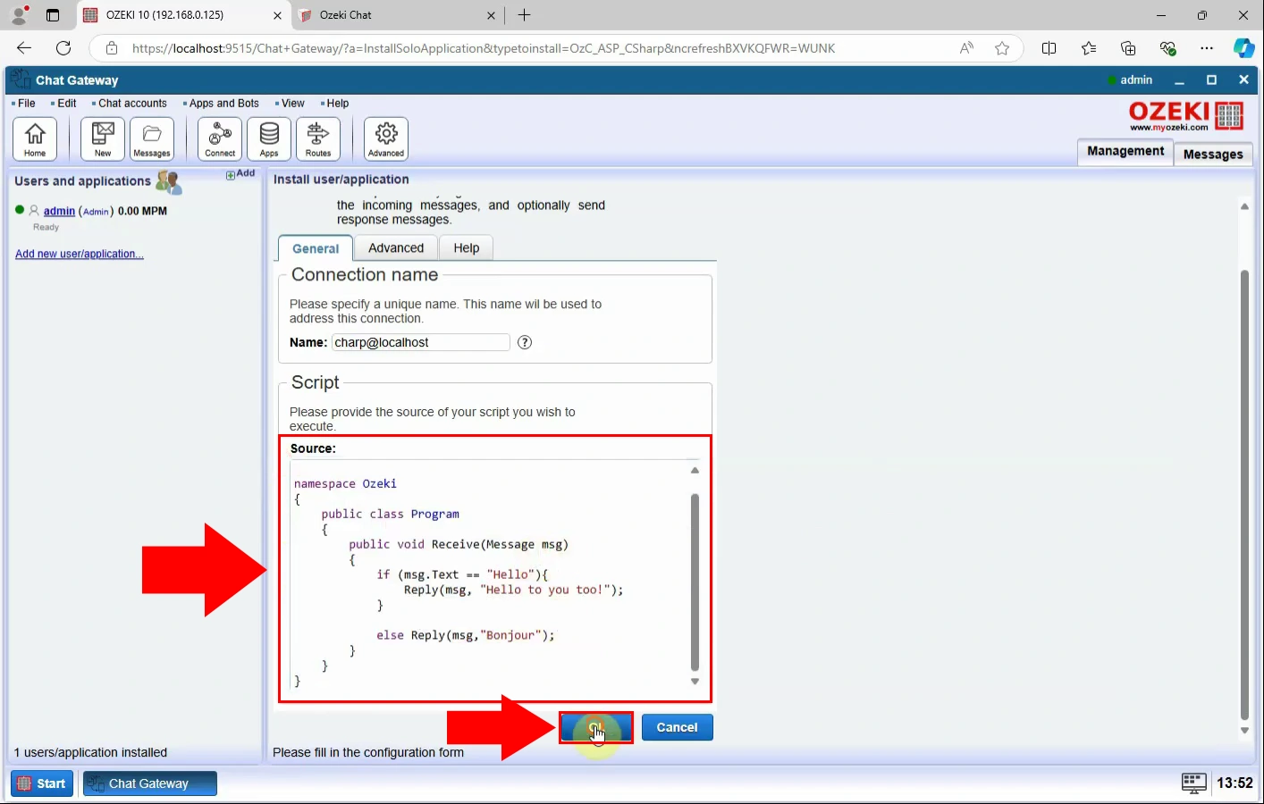This screenshot has width=1264, height=804.
Task: Click browser profile avatar icon
Action: pyautogui.click(x=19, y=15)
